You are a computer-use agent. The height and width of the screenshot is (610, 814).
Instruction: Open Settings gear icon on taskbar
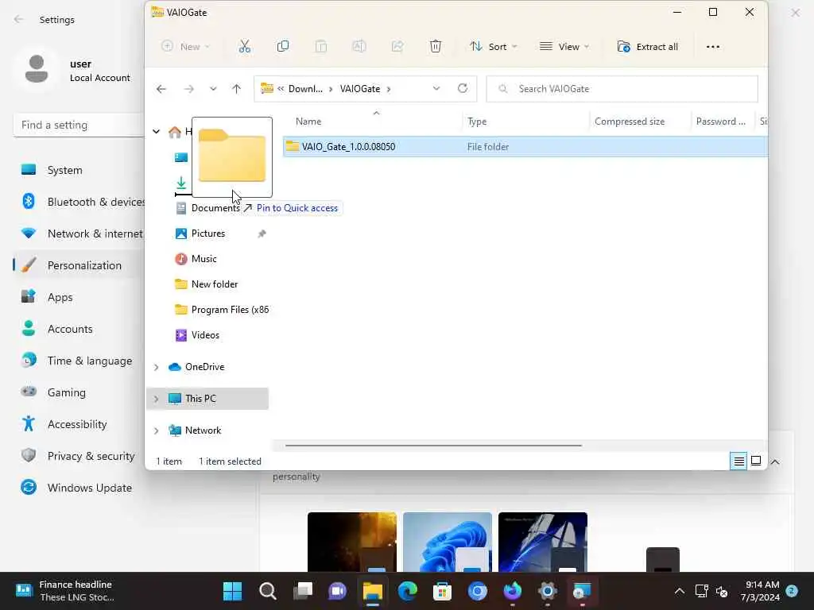click(547, 591)
